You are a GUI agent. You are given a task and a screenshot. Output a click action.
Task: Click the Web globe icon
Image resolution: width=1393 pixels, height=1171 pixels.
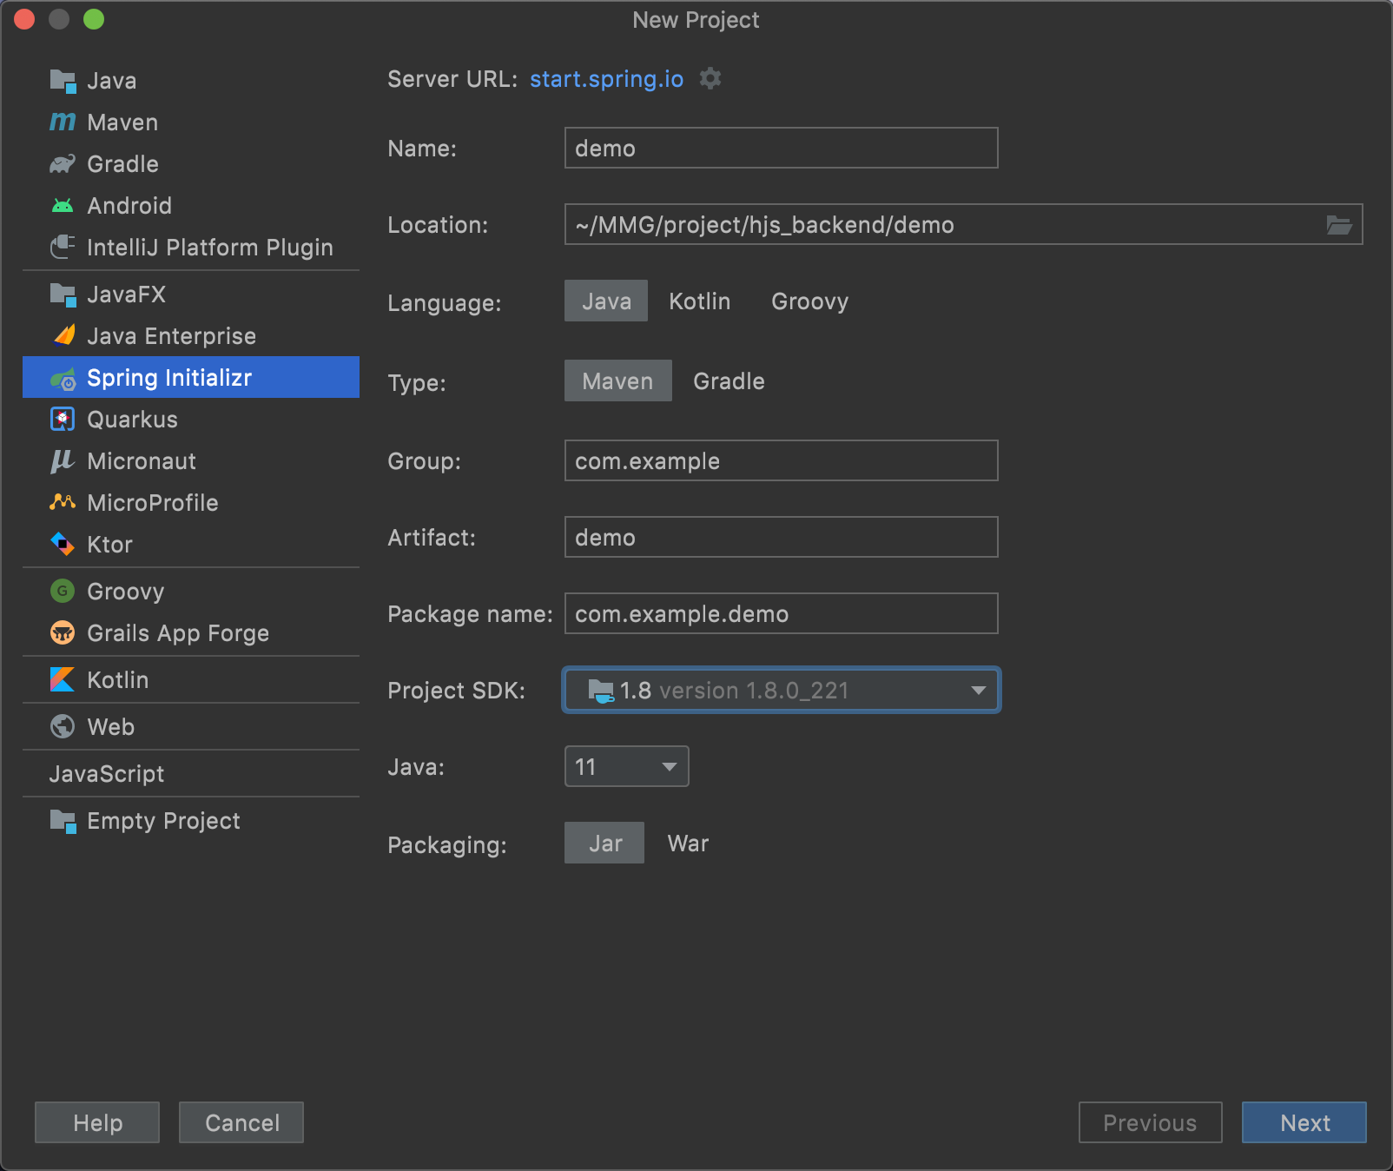pos(63,726)
